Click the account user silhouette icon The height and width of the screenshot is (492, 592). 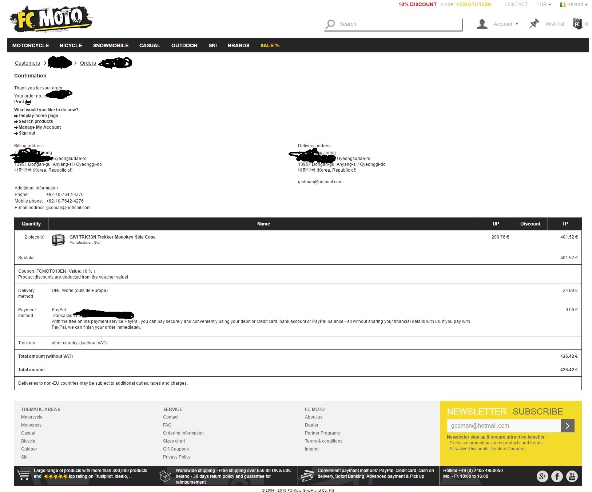tap(482, 24)
